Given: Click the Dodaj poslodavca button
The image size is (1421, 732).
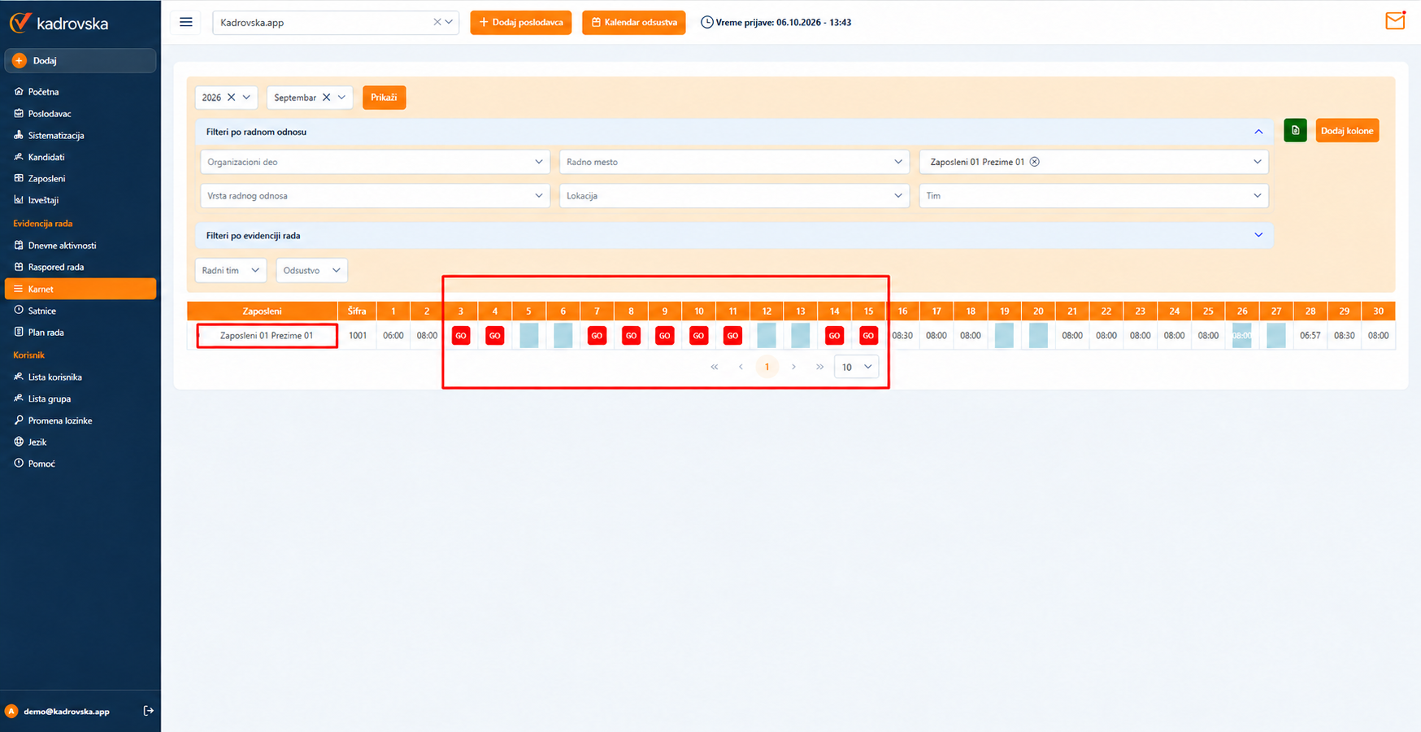Looking at the screenshot, I should (x=521, y=23).
